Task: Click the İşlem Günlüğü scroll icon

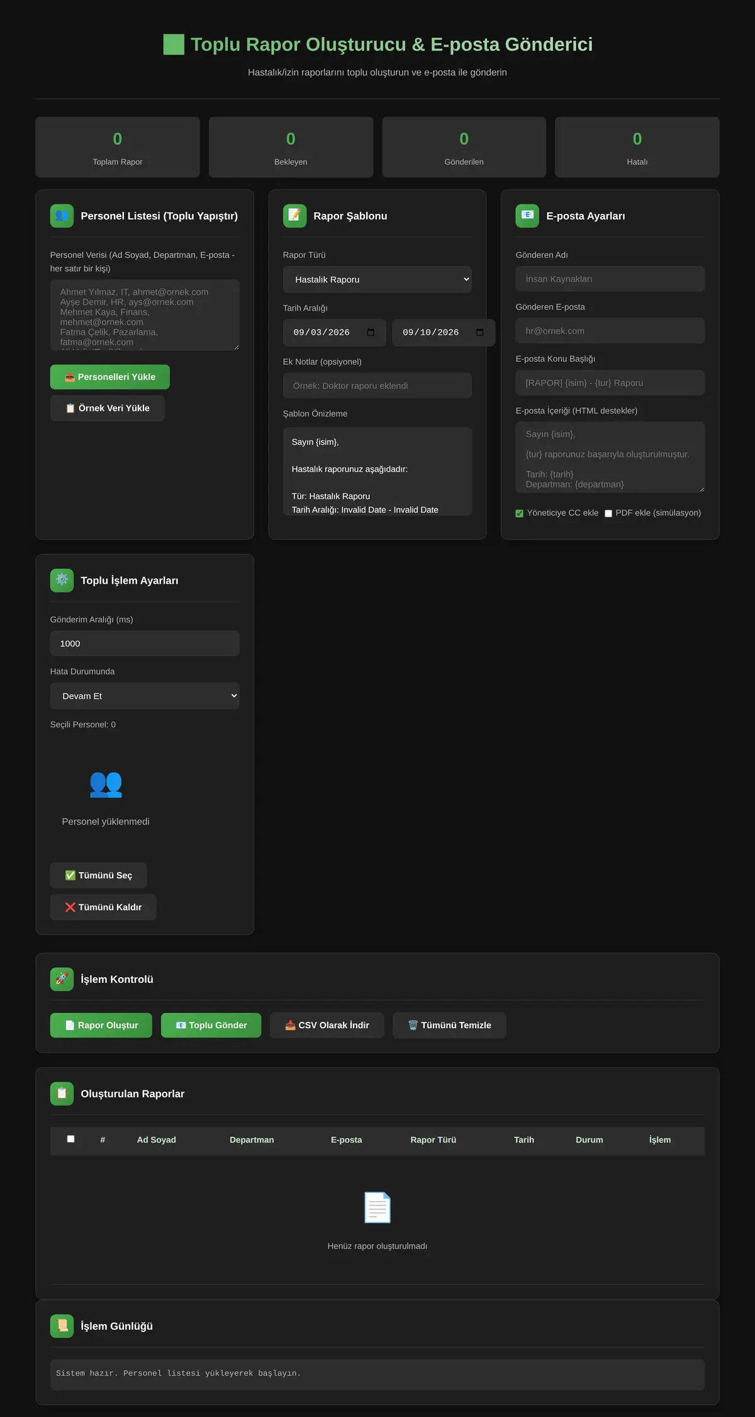Action: 62,1326
